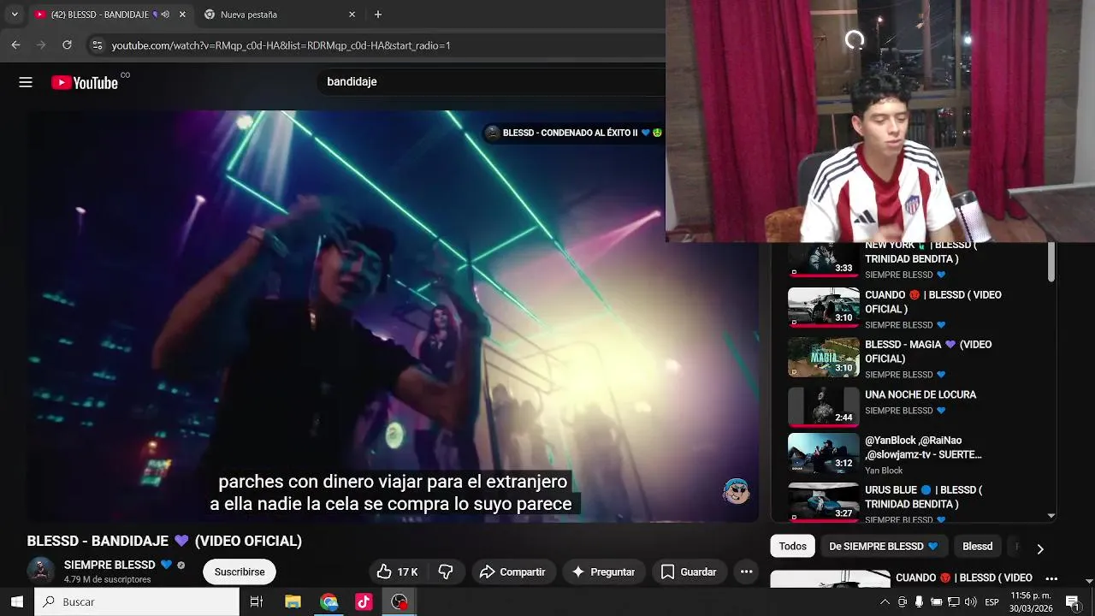Open the volume control in system tray
Image resolution: width=1095 pixels, height=616 pixels.
971,601
